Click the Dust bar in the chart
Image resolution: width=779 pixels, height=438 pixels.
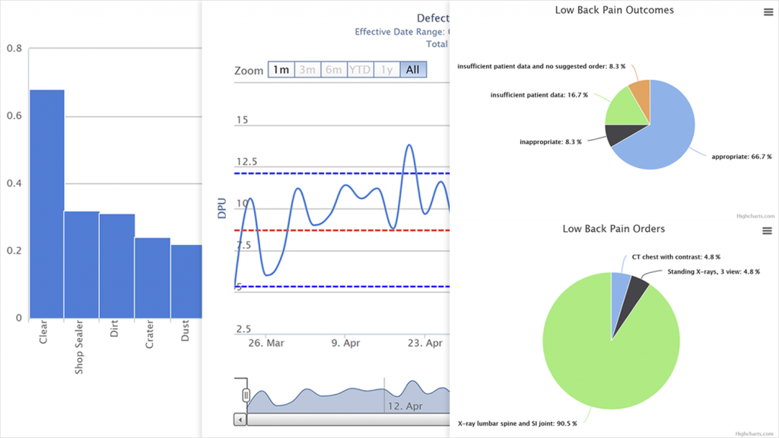(x=186, y=281)
